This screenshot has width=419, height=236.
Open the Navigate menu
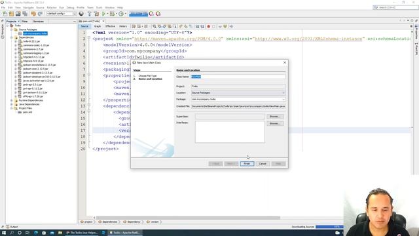tap(28, 7)
